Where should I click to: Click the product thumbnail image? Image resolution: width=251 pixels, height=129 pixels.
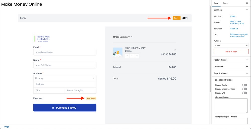coord(118,52)
